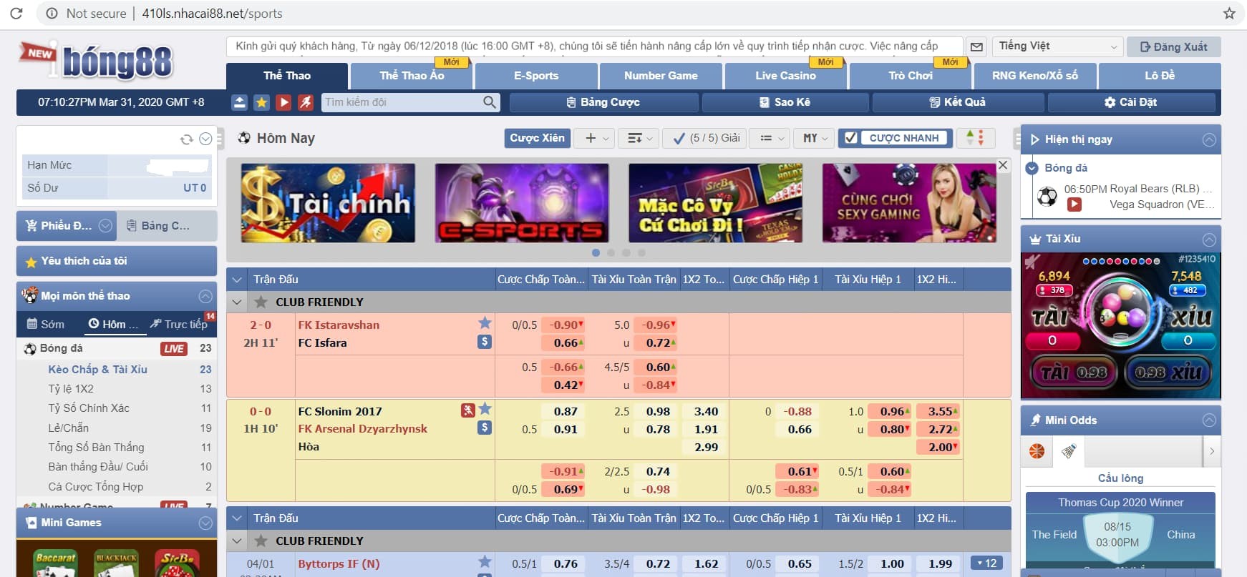Click the running man icon in the toolbar
Image resolution: width=1247 pixels, height=577 pixels.
[x=306, y=102]
